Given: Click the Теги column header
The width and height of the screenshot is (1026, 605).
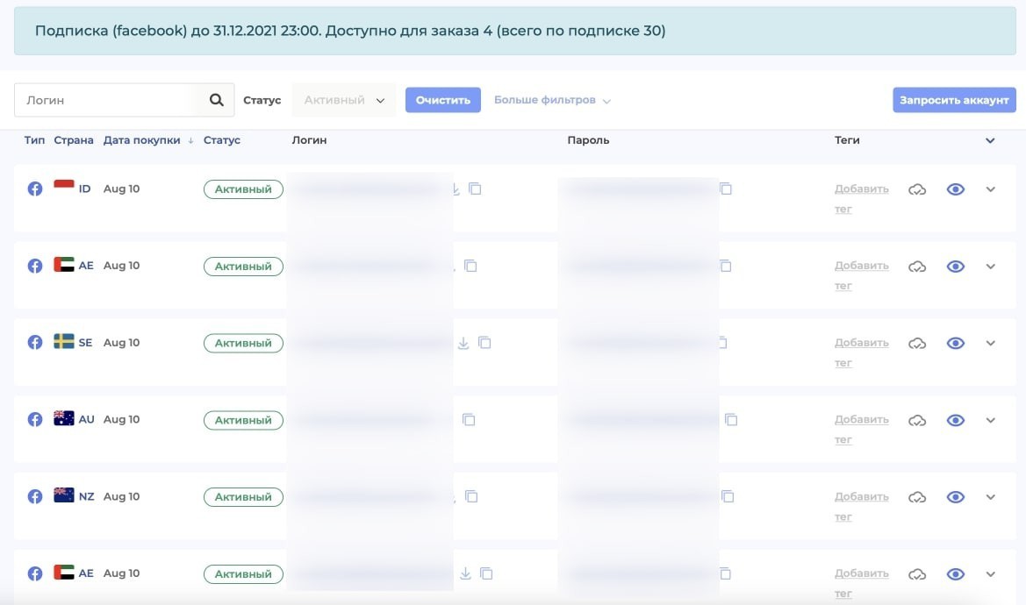Looking at the screenshot, I should coord(847,139).
